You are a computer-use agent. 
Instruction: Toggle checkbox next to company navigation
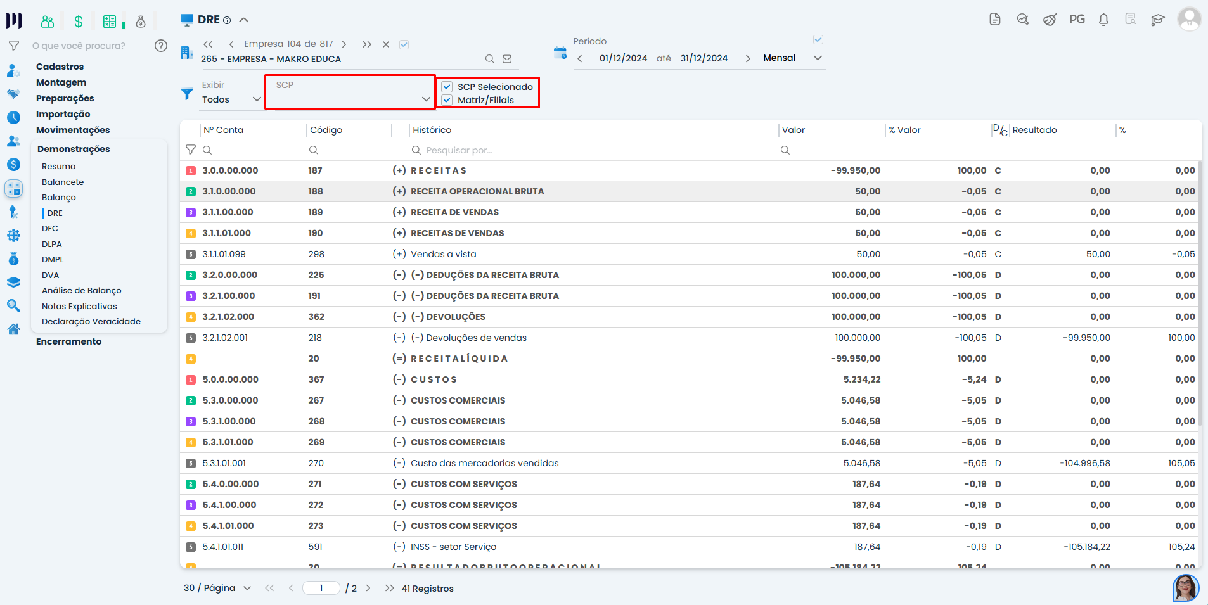point(404,44)
